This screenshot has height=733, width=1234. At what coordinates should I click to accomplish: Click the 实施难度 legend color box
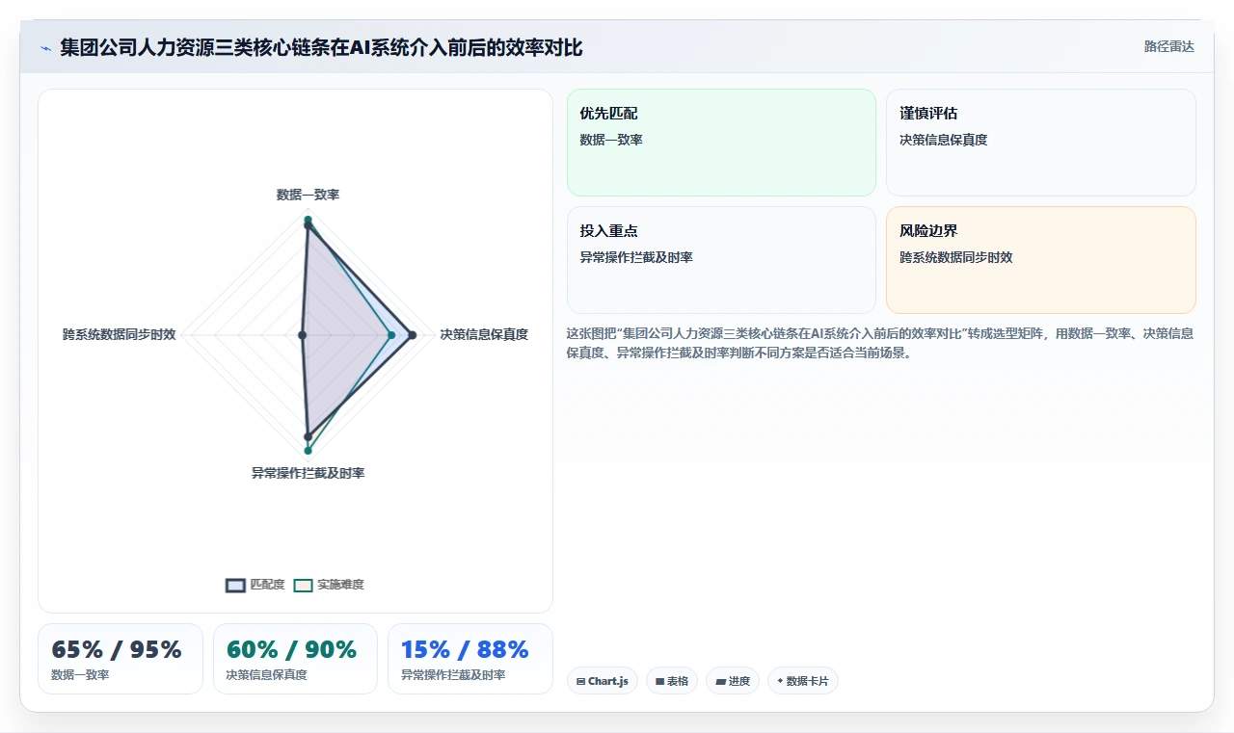click(304, 585)
